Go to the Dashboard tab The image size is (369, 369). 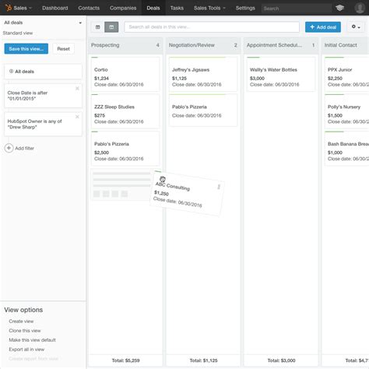click(55, 8)
